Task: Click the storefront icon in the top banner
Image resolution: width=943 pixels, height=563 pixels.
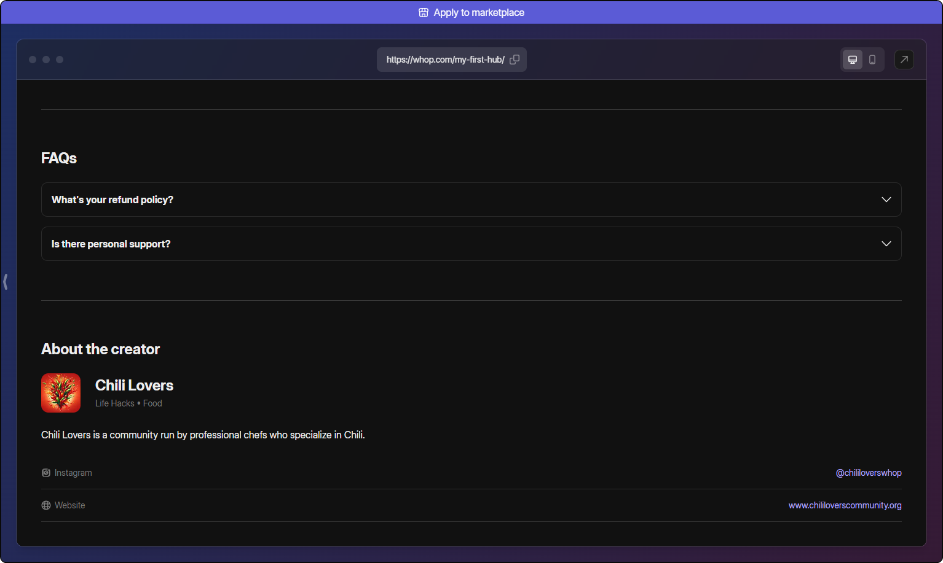Action: tap(424, 13)
